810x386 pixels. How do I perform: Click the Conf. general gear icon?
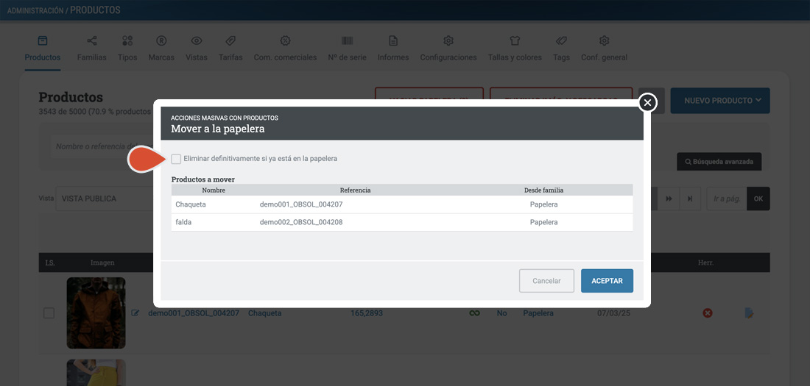click(604, 40)
